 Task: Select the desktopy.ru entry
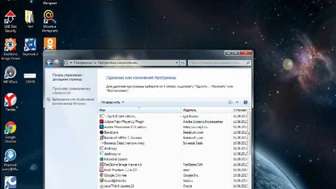[173, 154]
